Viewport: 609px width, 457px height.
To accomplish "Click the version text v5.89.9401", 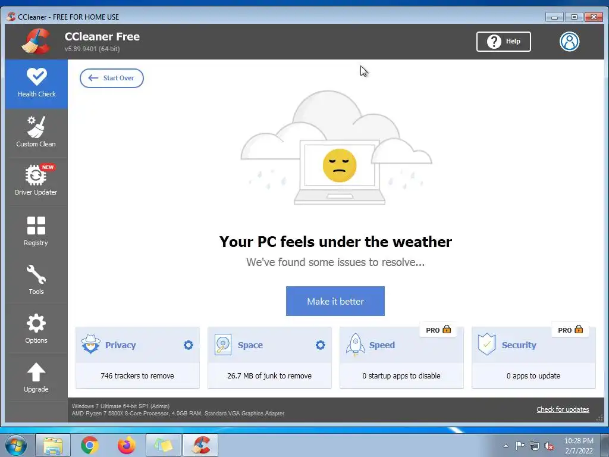I will tap(92, 49).
